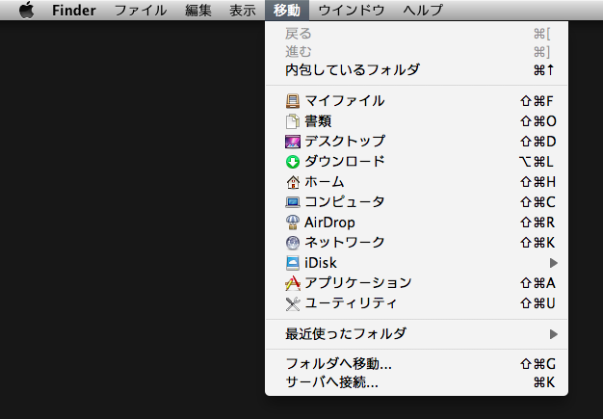The width and height of the screenshot is (603, 419).
Task: Click the iDisk drive icon
Action: point(293,263)
